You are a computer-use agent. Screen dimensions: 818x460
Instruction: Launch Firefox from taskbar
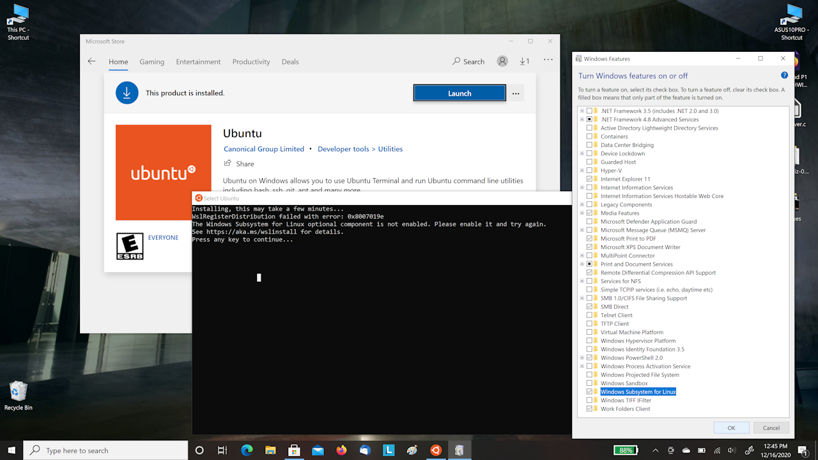pyautogui.click(x=341, y=450)
